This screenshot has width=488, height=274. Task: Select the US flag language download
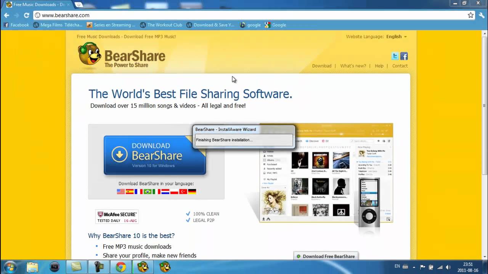[x=121, y=191]
